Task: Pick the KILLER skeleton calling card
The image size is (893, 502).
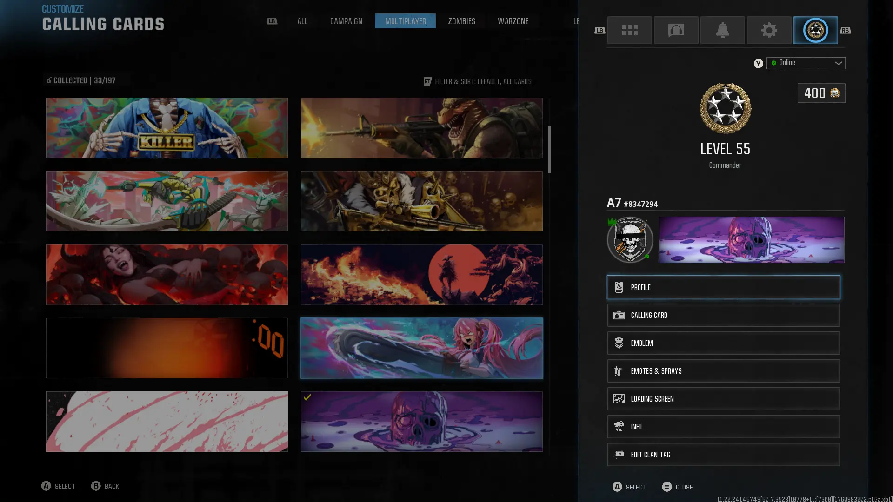Action: (167, 128)
